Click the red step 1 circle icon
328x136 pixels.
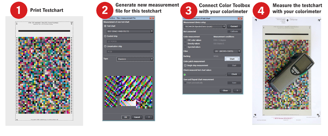tap(19, 10)
